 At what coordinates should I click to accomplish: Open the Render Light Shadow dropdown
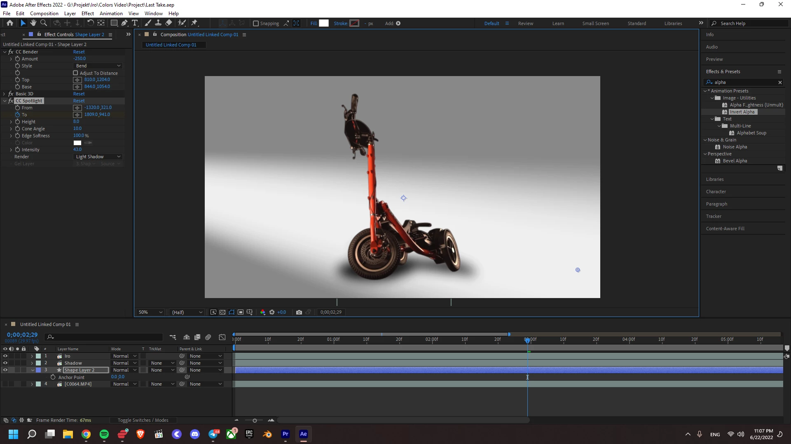98,157
